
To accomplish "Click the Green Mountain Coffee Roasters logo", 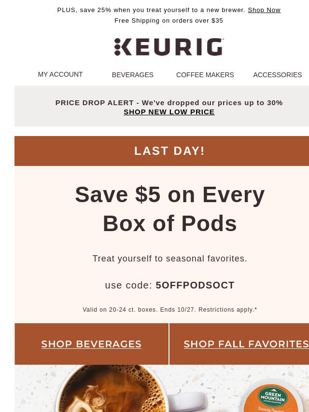I will (x=273, y=397).
